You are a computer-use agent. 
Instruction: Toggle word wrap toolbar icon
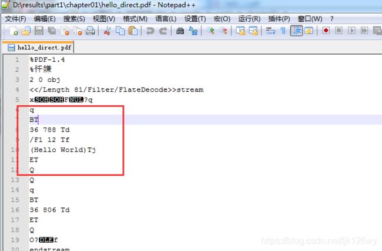click(x=270, y=31)
